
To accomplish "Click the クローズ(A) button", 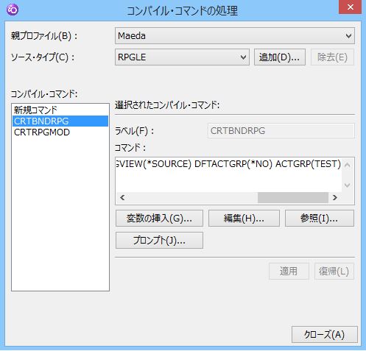I will click(x=325, y=334).
